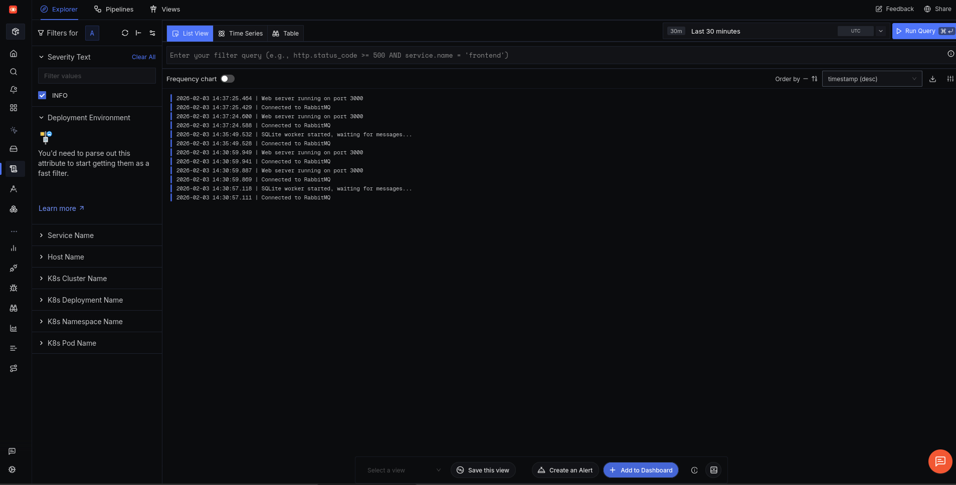The height and width of the screenshot is (485, 956).
Task: Click the Run Query button
Action: 922,31
